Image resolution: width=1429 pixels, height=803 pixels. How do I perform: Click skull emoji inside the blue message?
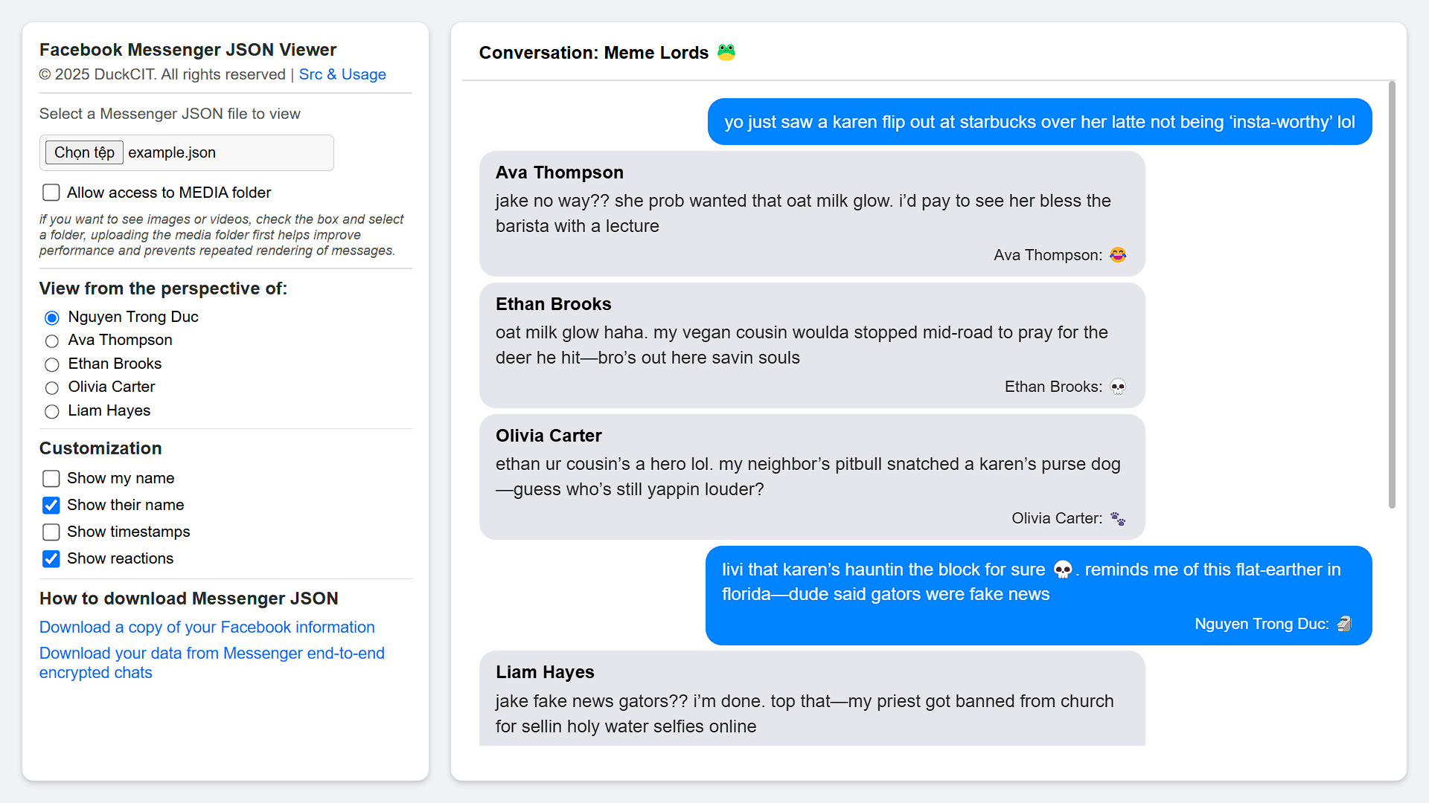click(x=1063, y=570)
